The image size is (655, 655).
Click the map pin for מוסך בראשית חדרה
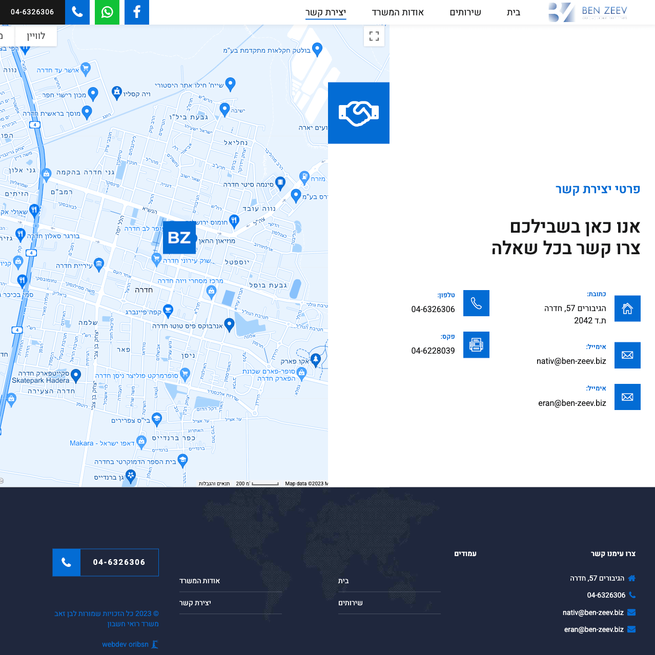(87, 112)
